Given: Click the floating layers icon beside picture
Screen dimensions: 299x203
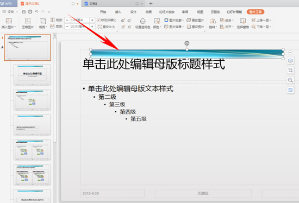Looking at the screenshot, I should coord(290,61).
